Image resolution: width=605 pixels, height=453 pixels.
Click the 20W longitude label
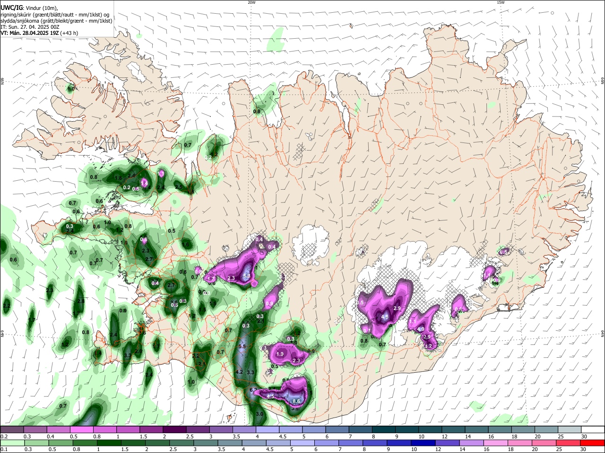point(251,2)
